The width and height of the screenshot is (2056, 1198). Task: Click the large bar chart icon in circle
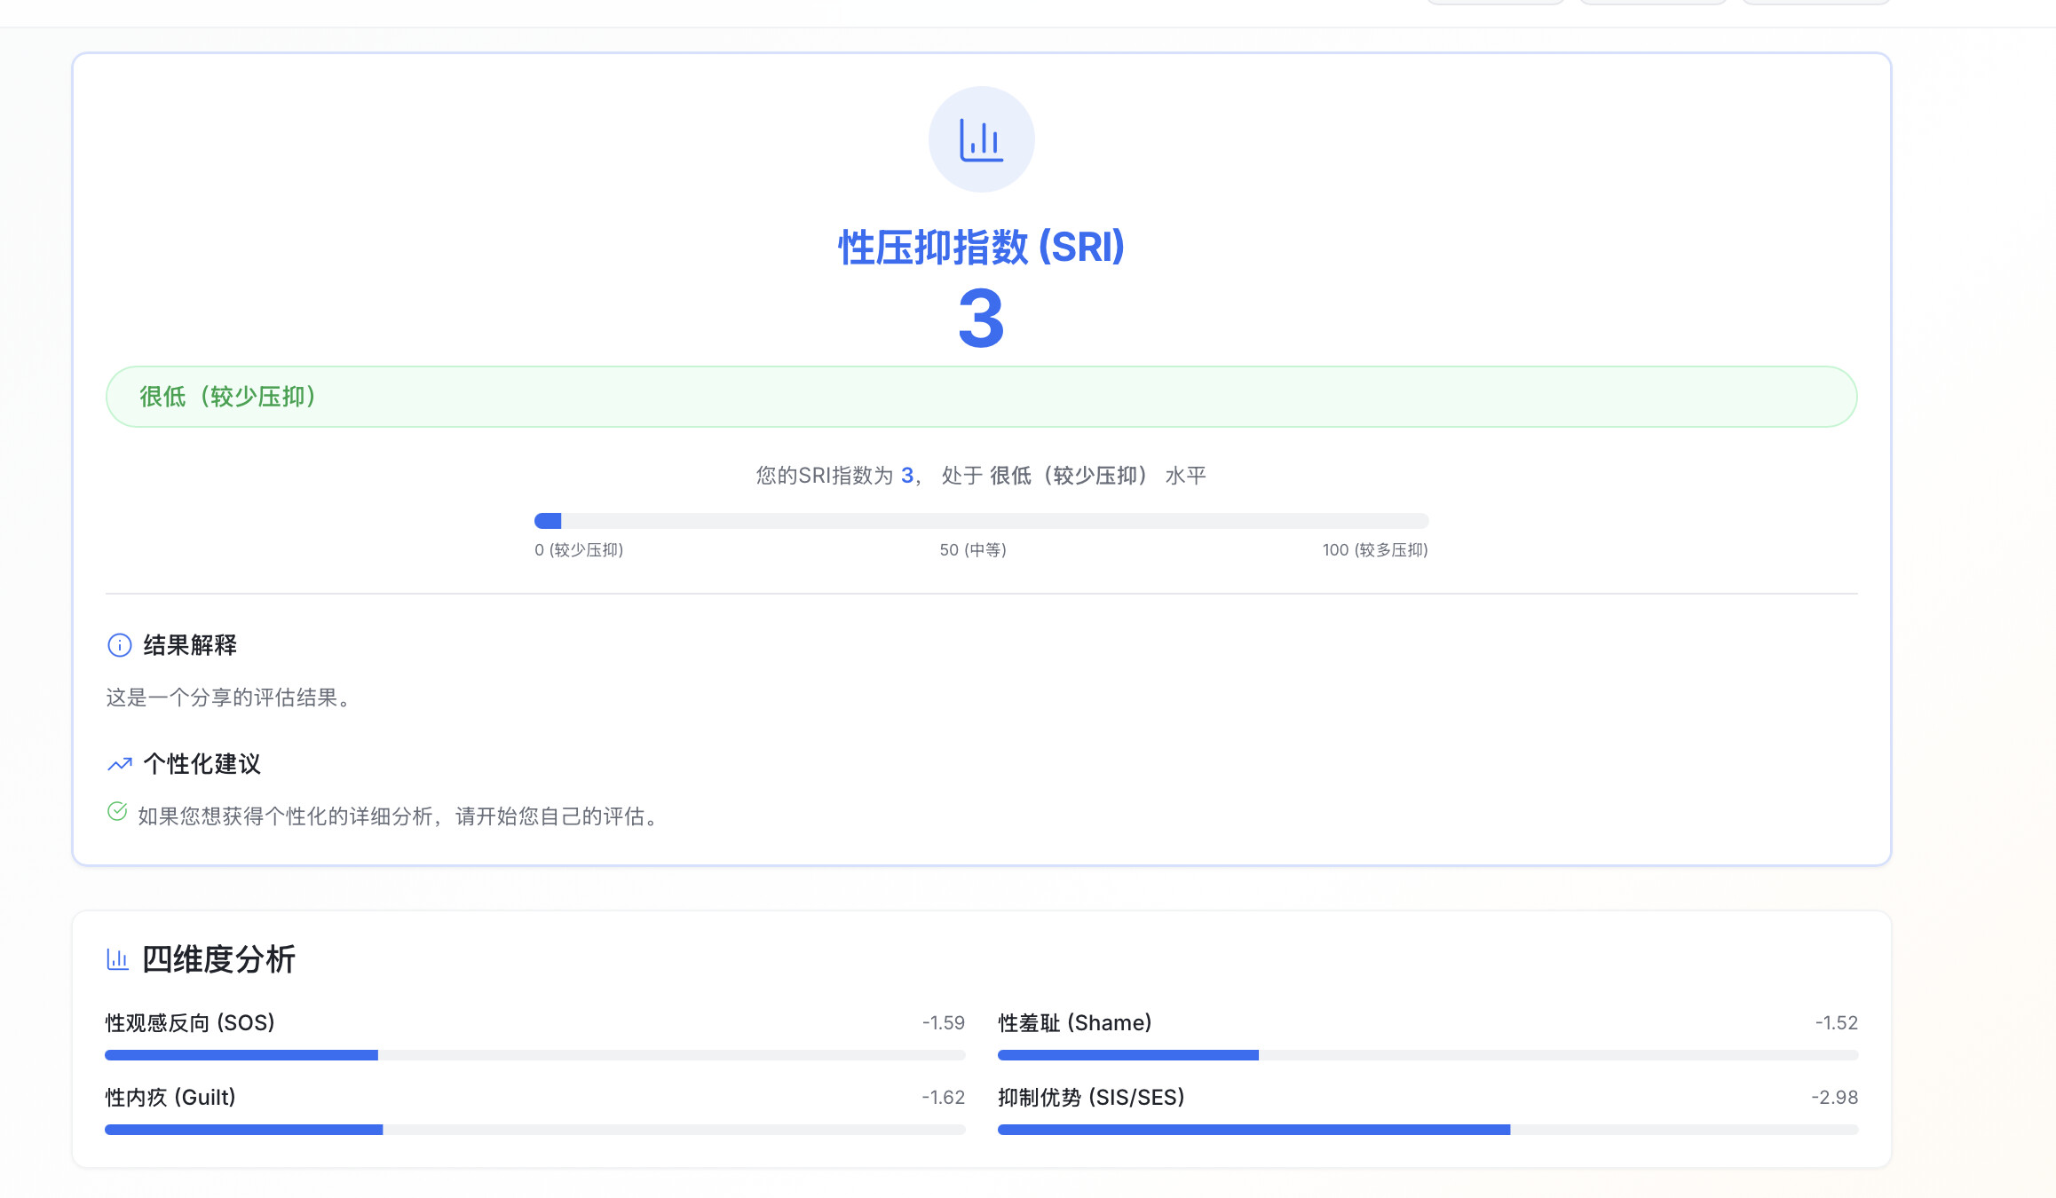point(981,139)
